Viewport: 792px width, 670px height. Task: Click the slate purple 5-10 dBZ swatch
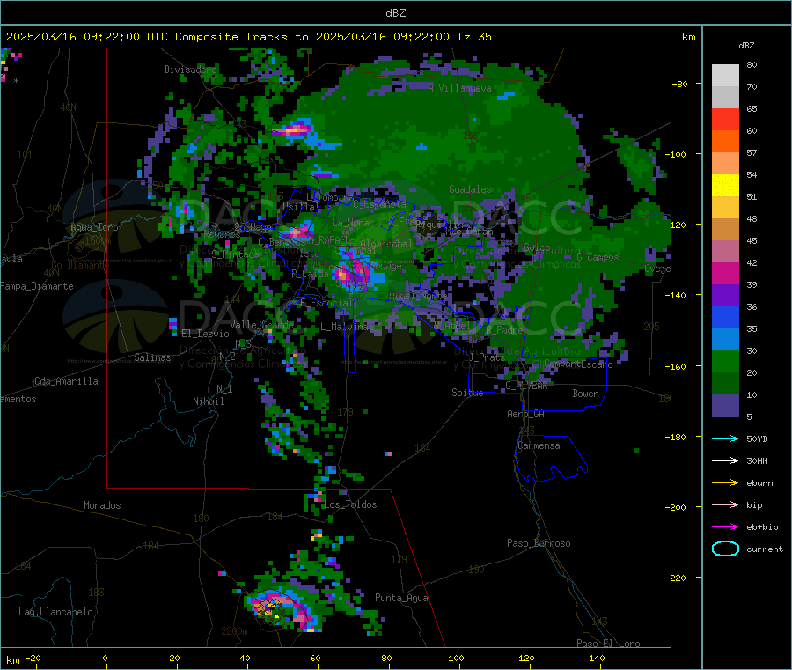click(x=725, y=406)
